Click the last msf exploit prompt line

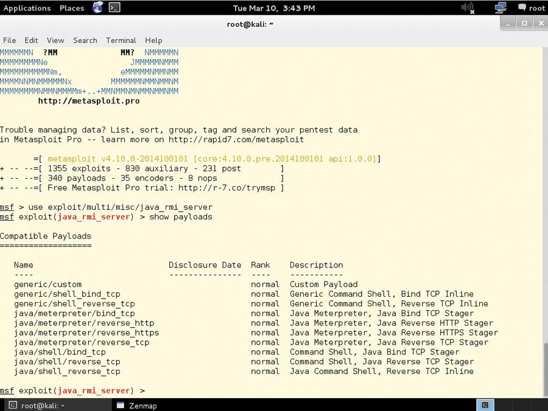(72, 391)
